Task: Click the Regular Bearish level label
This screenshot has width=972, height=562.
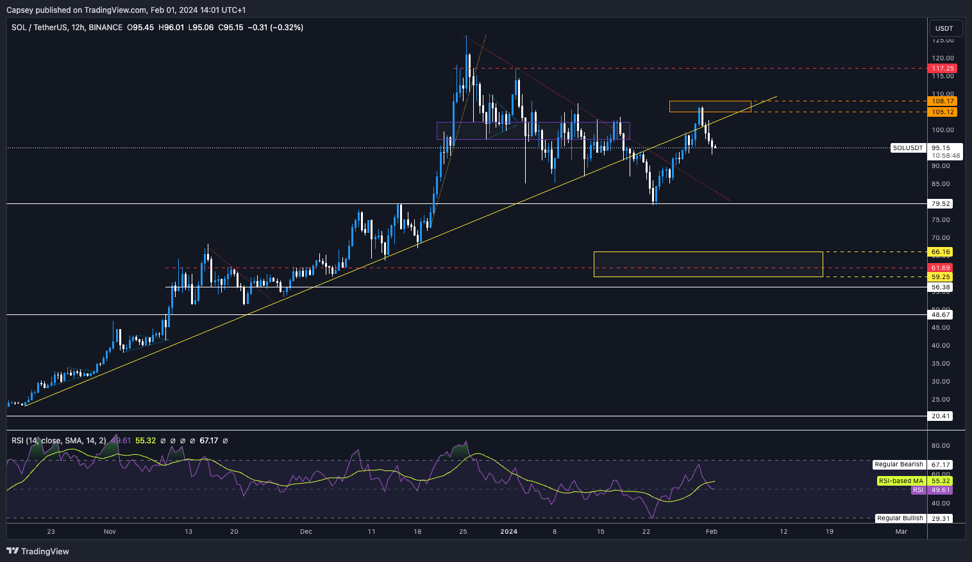Action: (x=899, y=464)
